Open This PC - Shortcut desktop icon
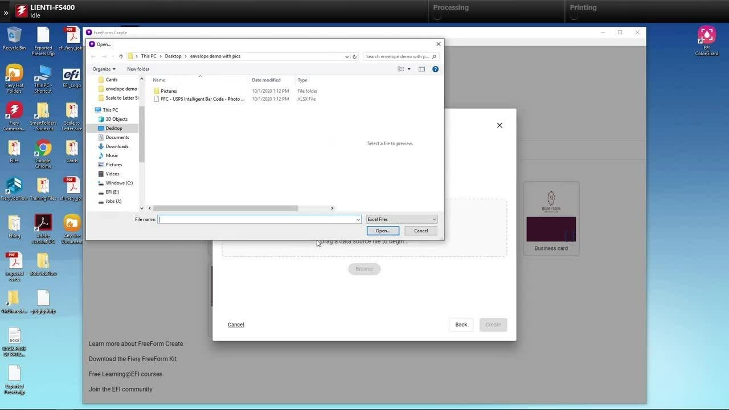729x410 pixels. click(x=43, y=79)
